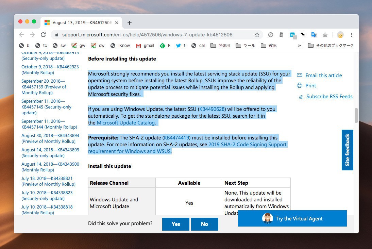Expand the 確認 bookmark folder

pos(269,46)
